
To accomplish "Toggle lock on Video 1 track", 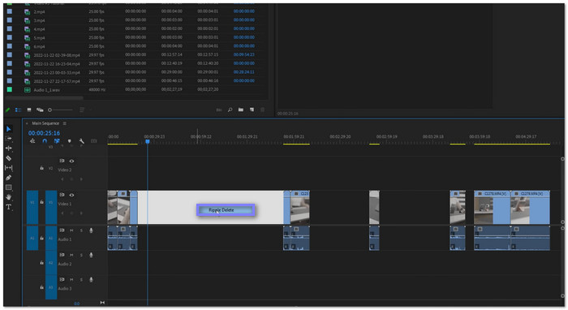I will [41, 202].
